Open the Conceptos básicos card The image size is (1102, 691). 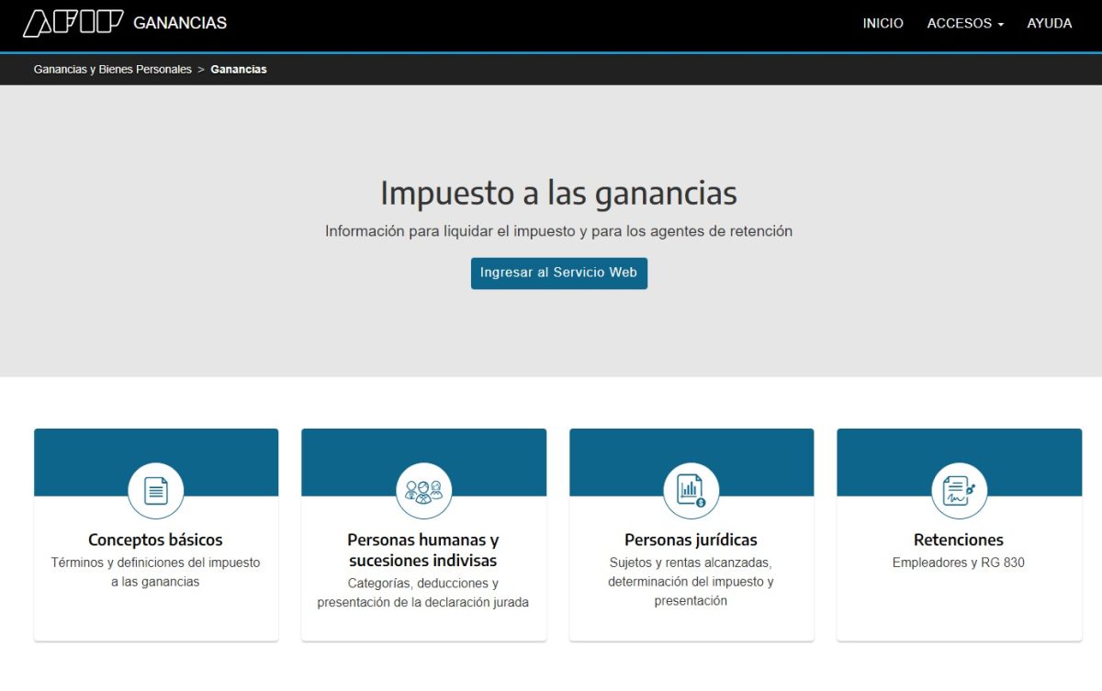[x=155, y=551]
